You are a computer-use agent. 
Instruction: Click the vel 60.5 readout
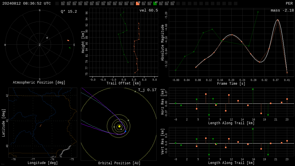tap(149, 10)
